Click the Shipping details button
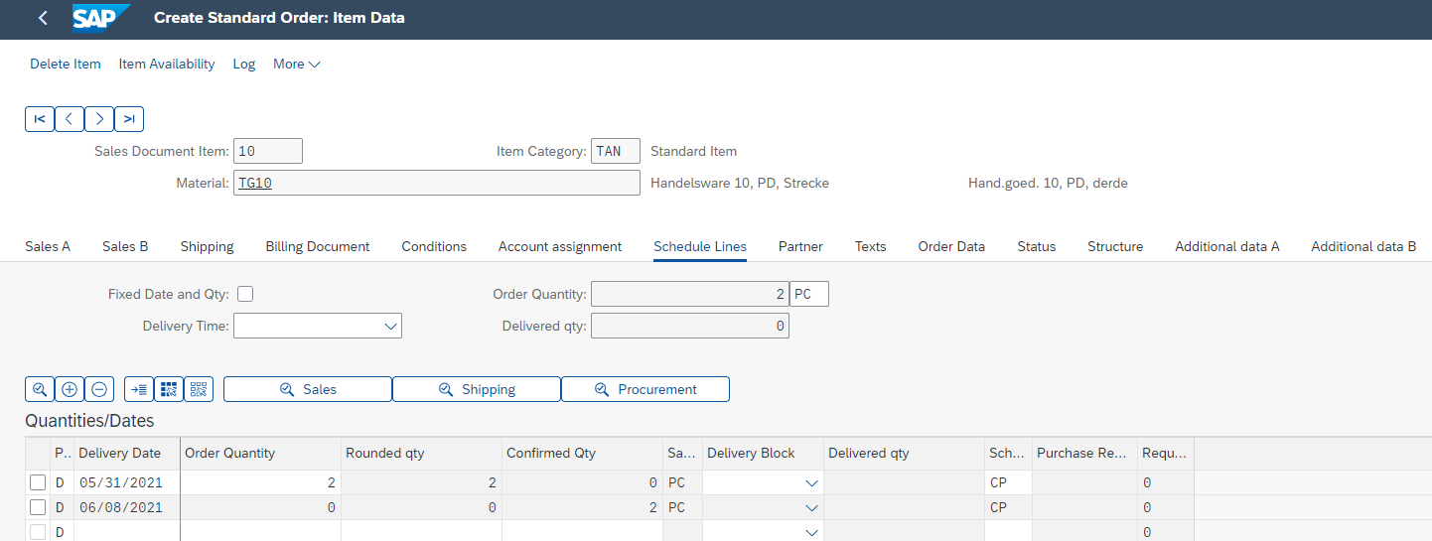 click(x=477, y=389)
